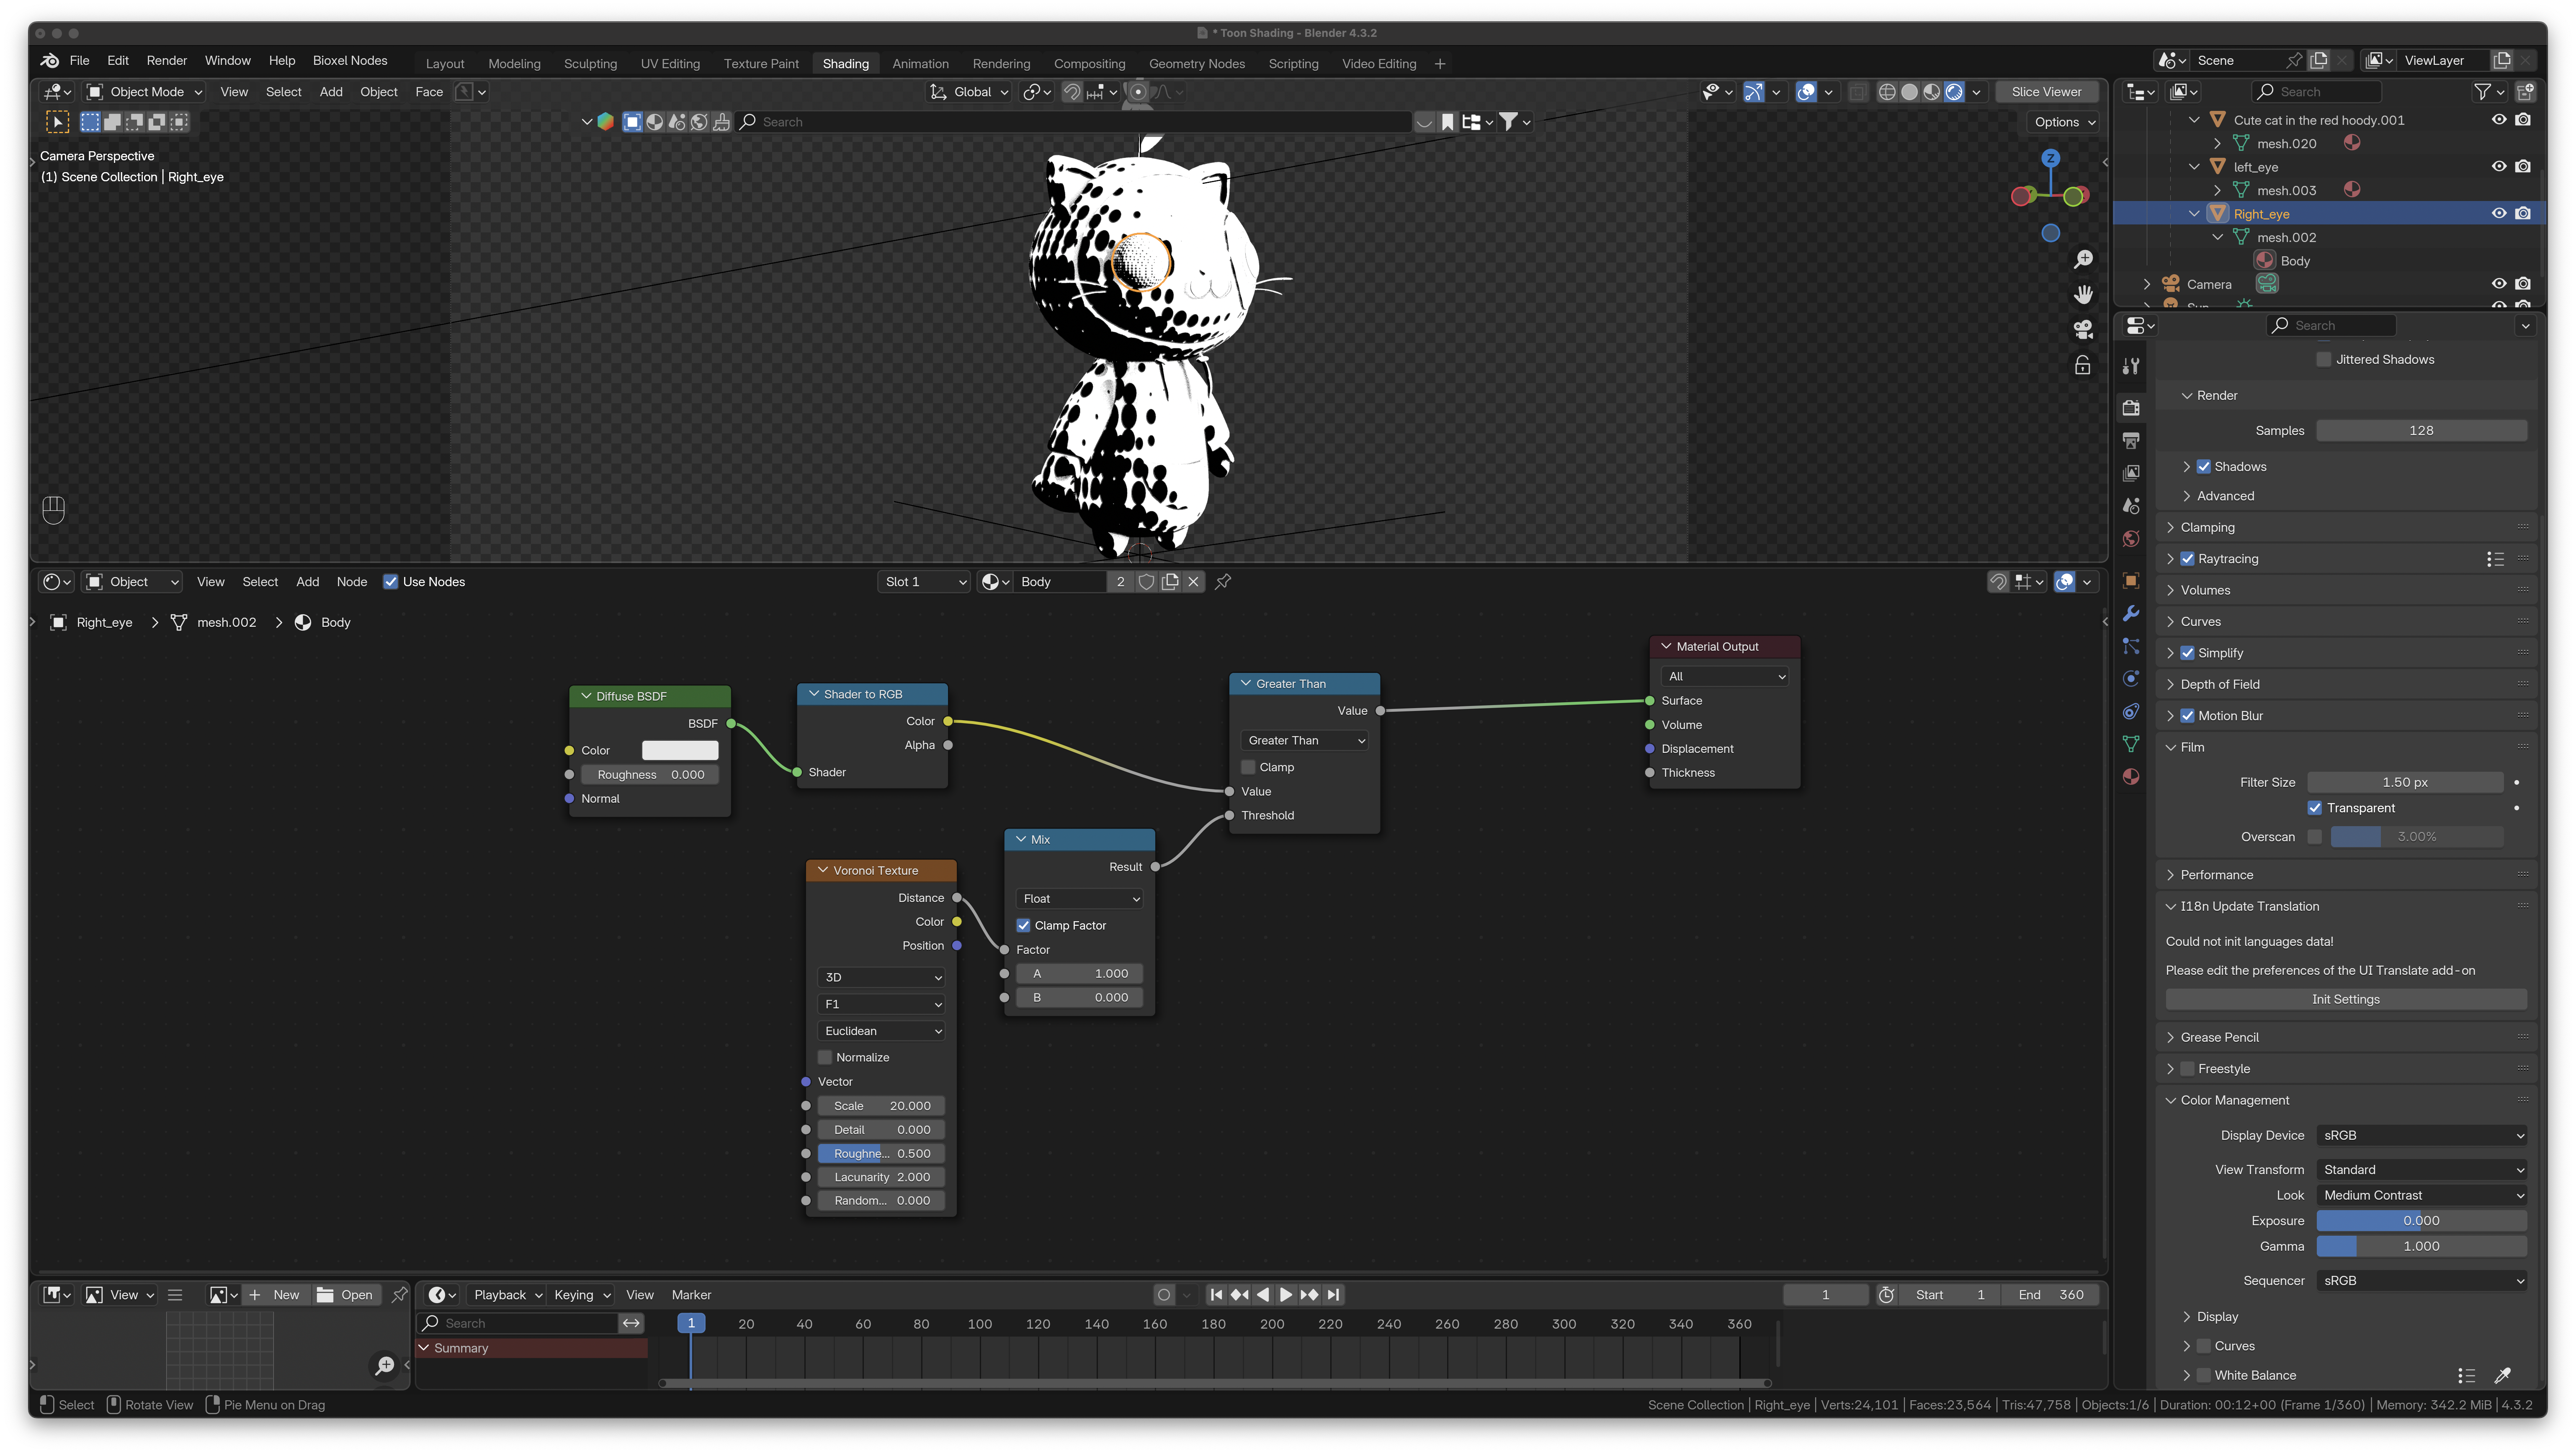Switch to the Layout workspace tab
This screenshot has width=2576, height=1453.
[x=445, y=64]
